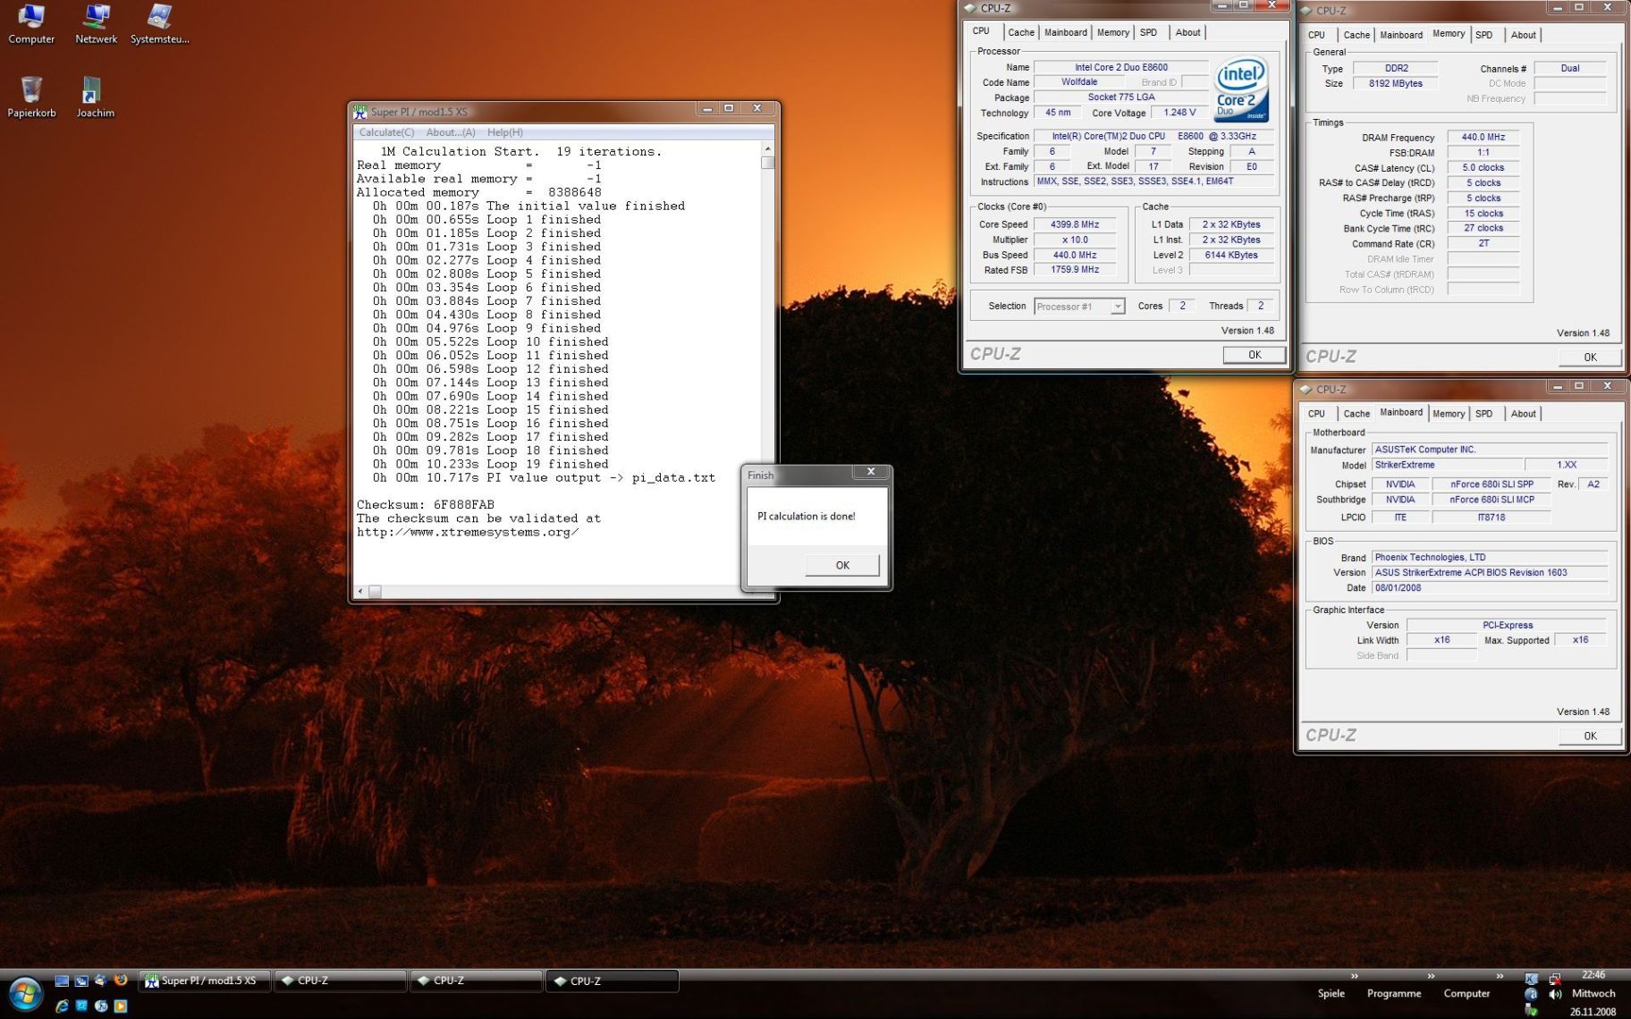Image resolution: width=1631 pixels, height=1019 pixels.
Task: Open the Processor #1 selection dropdown
Action: [1079, 307]
